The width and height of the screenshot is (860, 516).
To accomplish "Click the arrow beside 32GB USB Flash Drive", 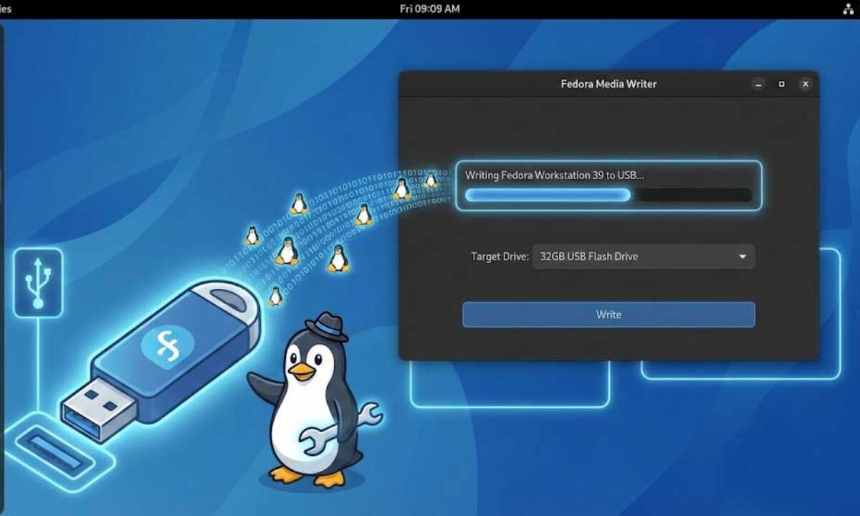I will (x=742, y=257).
